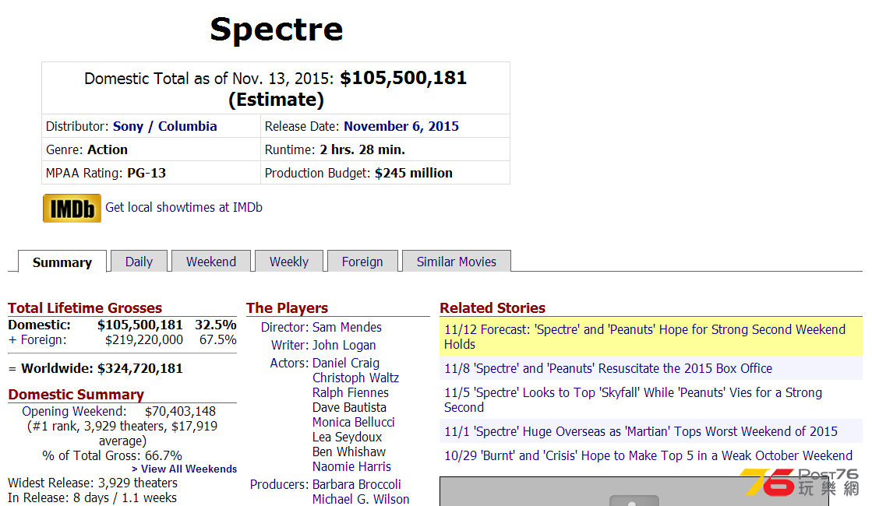Select the Weekly tab
Image resolution: width=872 pixels, height=506 pixels.
point(289,261)
